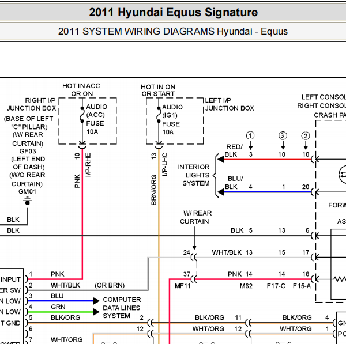The width and height of the screenshot is (346, 344).
Task: Click the 'GRN' label at pin 4
Action: tap(58, 307)
